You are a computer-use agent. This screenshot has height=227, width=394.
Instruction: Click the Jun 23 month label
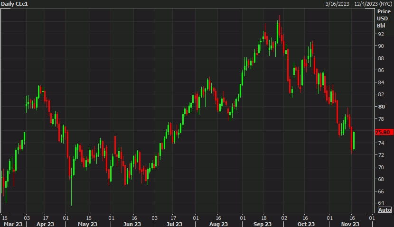click(x=132, y=224)
